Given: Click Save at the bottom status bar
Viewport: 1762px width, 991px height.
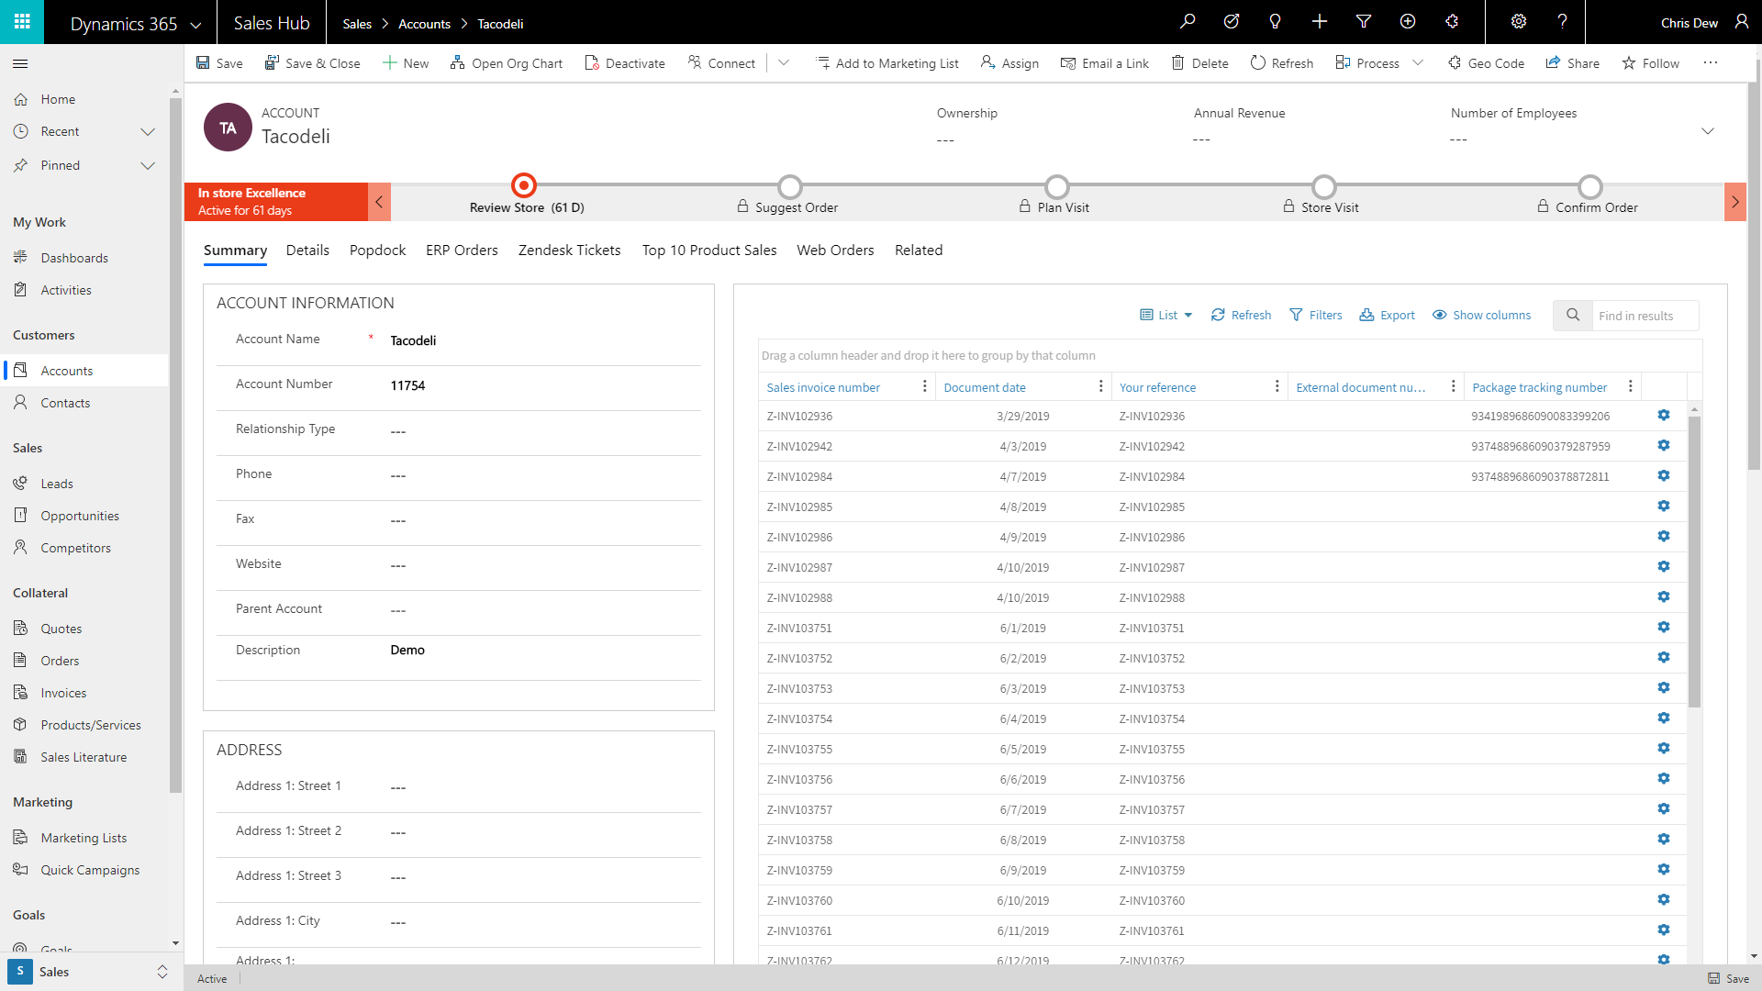Looking at the screenshot, I should pos(1728,979).
